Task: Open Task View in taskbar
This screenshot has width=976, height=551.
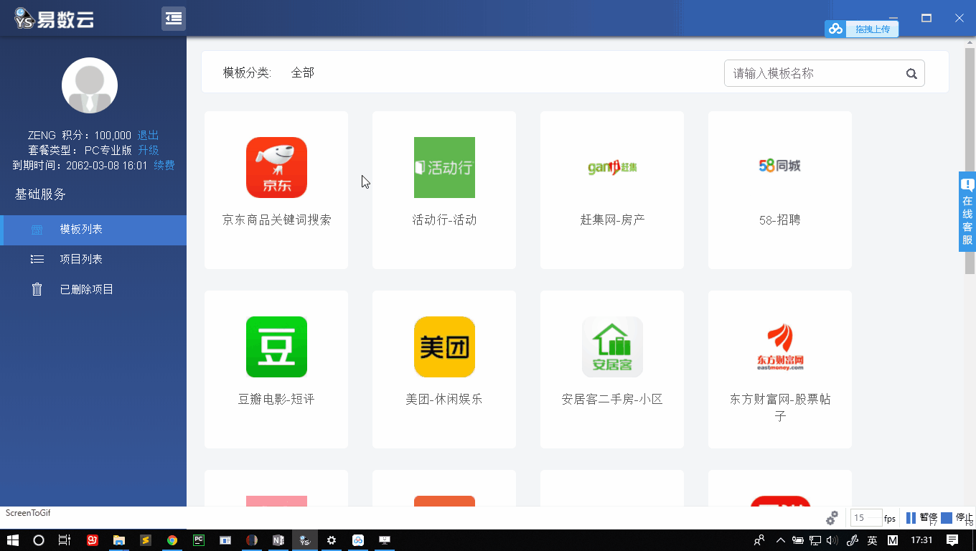Action: coord(65,540)
